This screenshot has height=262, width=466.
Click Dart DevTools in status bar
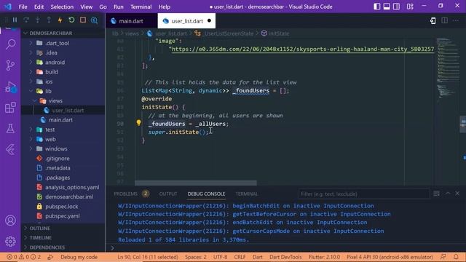tap(285, 257)
